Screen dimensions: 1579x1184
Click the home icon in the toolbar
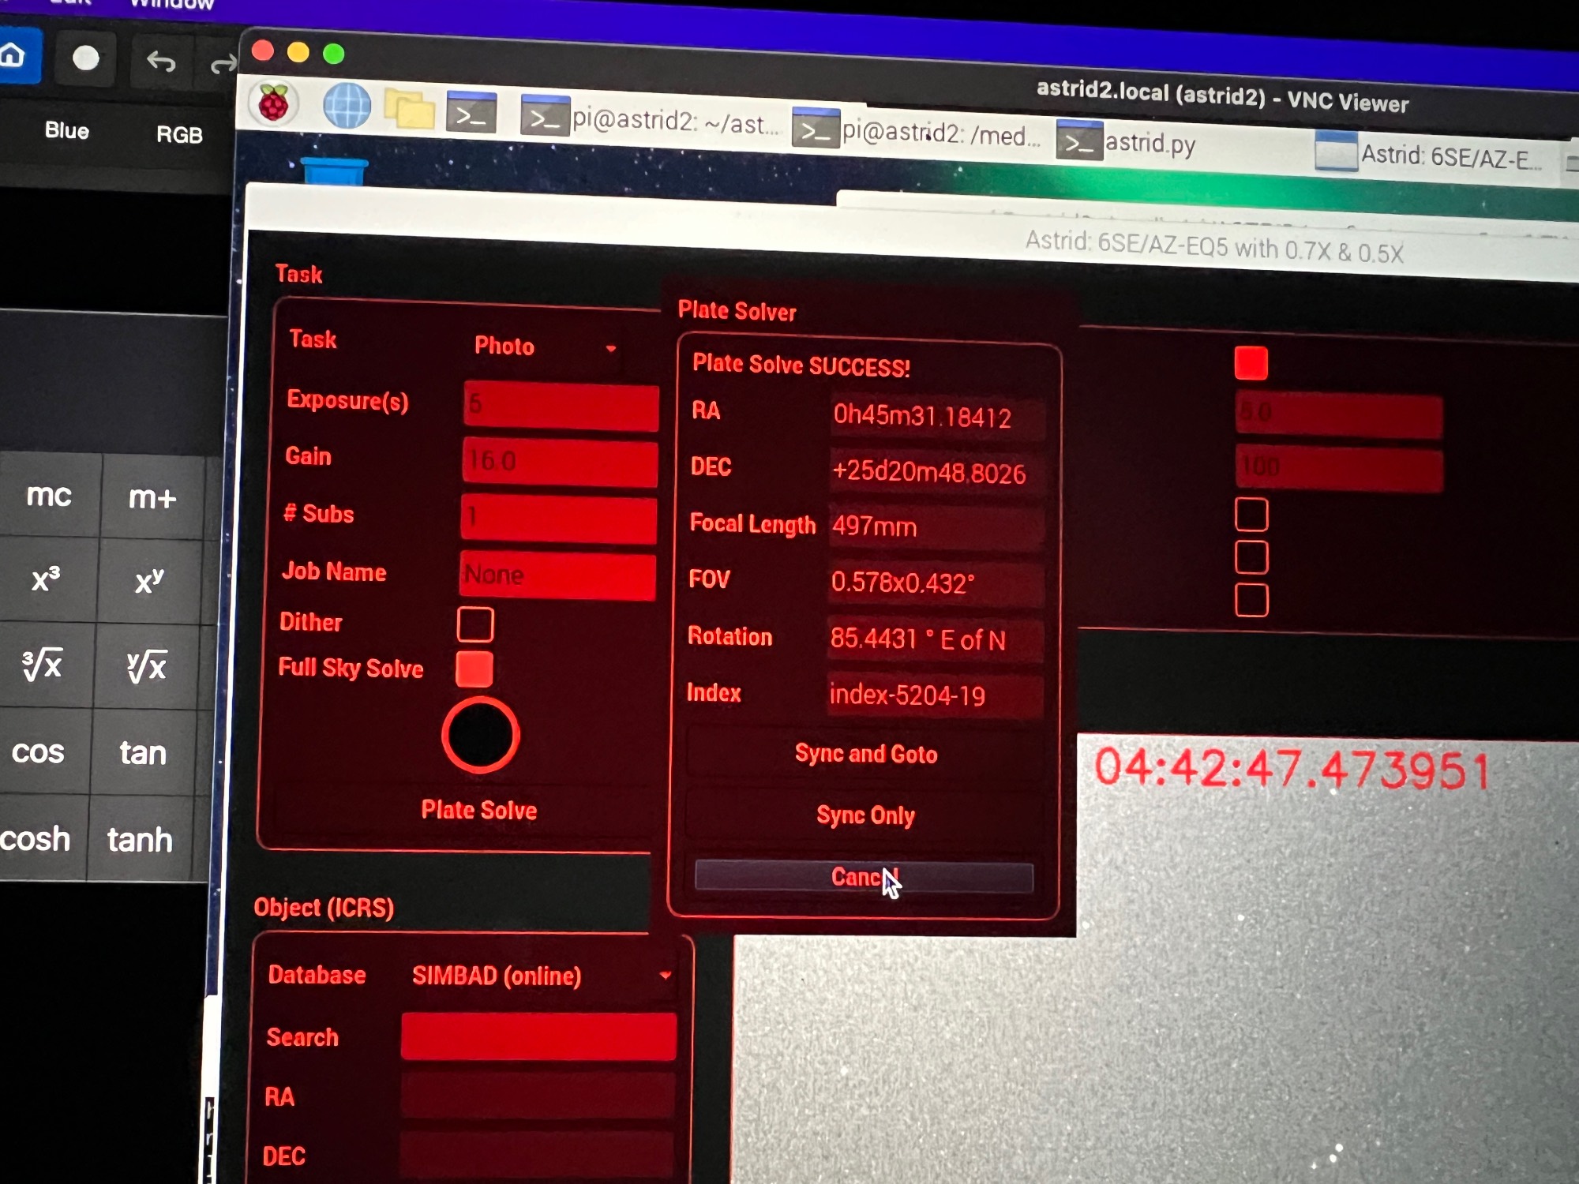(x=14, y=55)
